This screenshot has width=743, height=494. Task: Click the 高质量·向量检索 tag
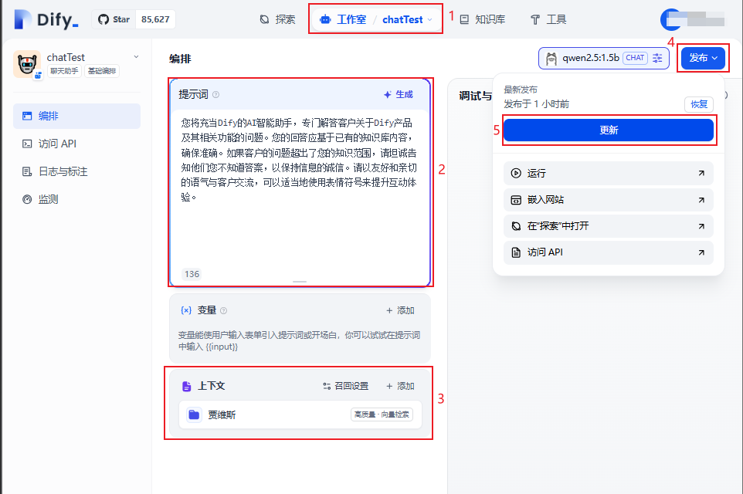[x=382, y=414]
